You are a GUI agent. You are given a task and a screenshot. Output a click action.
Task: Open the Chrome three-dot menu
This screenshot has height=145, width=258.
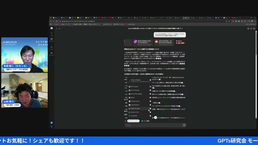click(x=255, y=21)
